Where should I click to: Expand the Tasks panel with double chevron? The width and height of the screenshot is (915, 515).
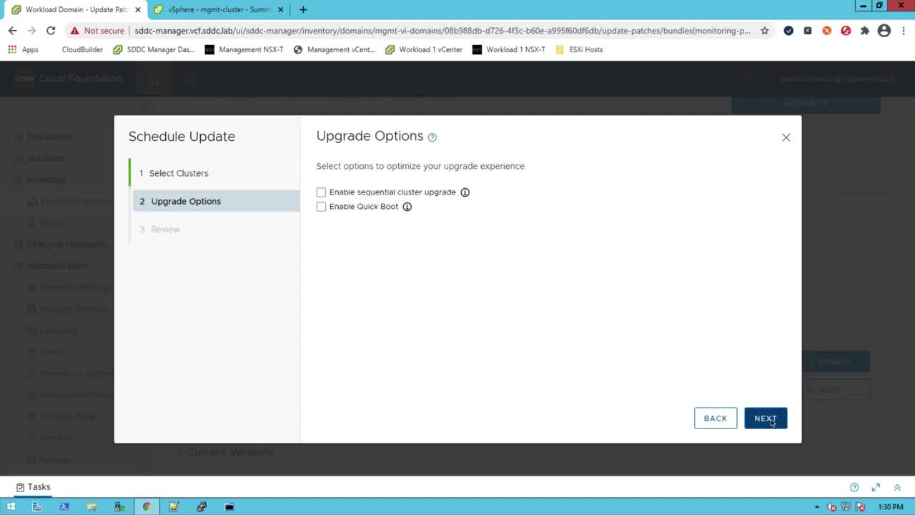click(897, 487)
